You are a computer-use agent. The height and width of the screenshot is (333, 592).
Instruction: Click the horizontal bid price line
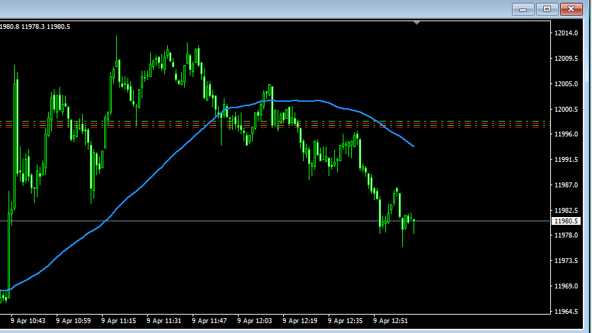[212, 221]
